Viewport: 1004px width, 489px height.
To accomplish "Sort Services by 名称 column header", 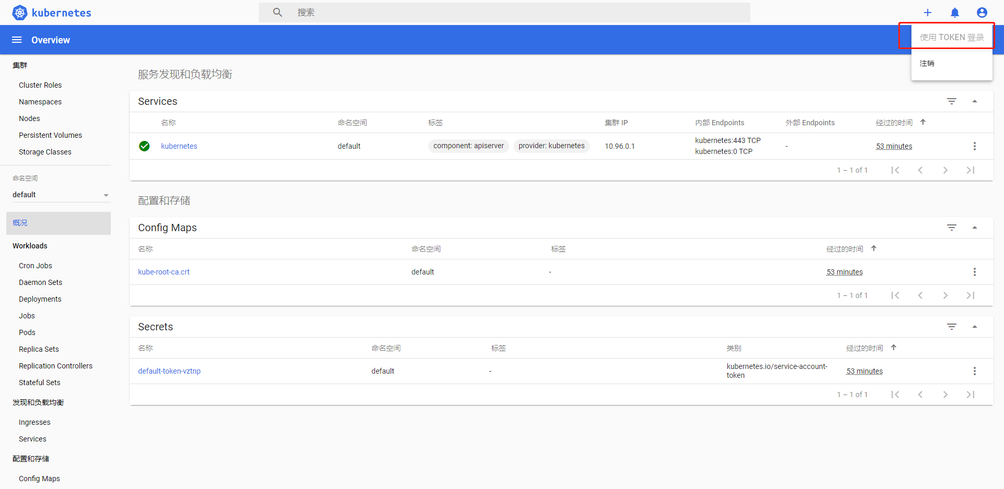I will pyautogui.click(x=168, y=123).
